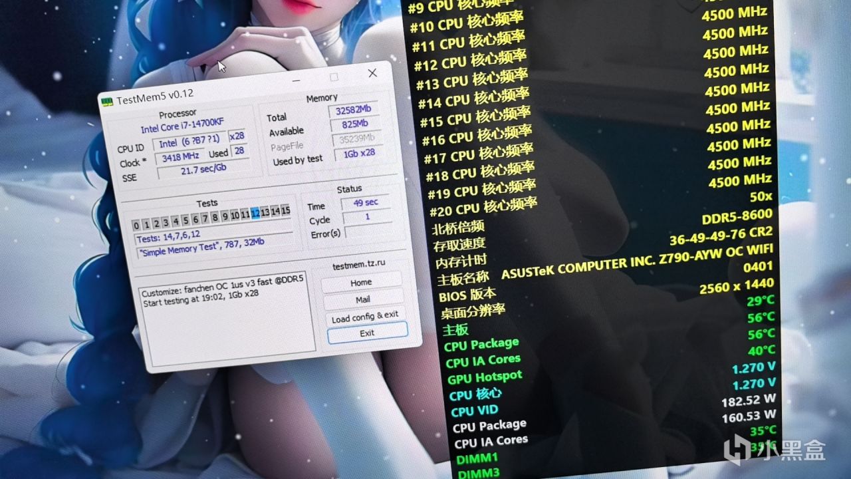Click the 29°C temperature value
Viewport: 851px width, 479px height.
[761, 301]
